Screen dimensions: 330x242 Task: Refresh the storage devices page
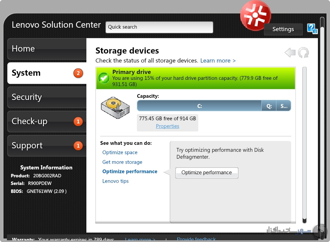coord(303,53)
